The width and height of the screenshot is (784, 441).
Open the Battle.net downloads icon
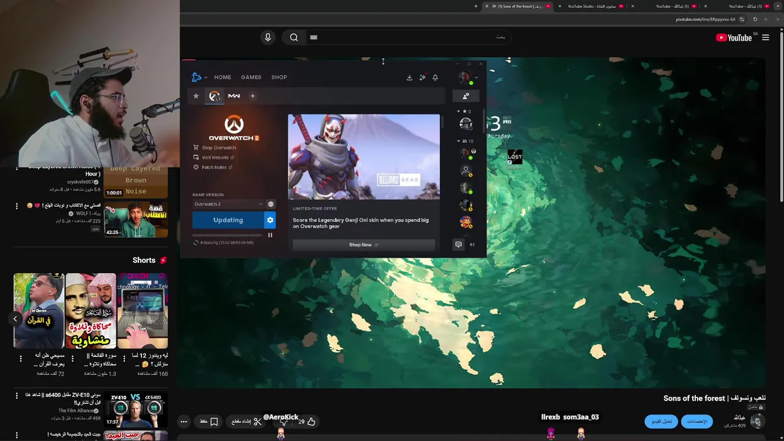point(409,77)
